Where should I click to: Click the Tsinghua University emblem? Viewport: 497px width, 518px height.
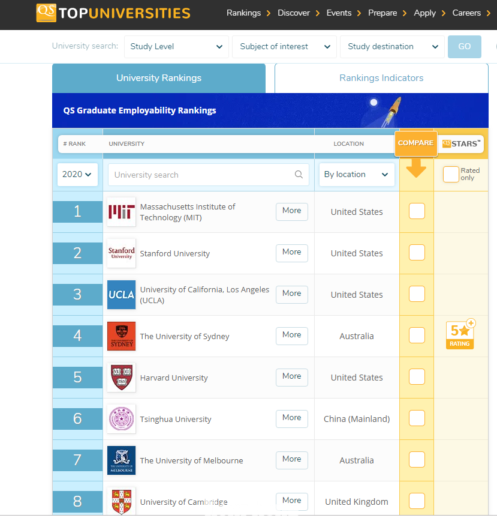(x=121, y=419)
